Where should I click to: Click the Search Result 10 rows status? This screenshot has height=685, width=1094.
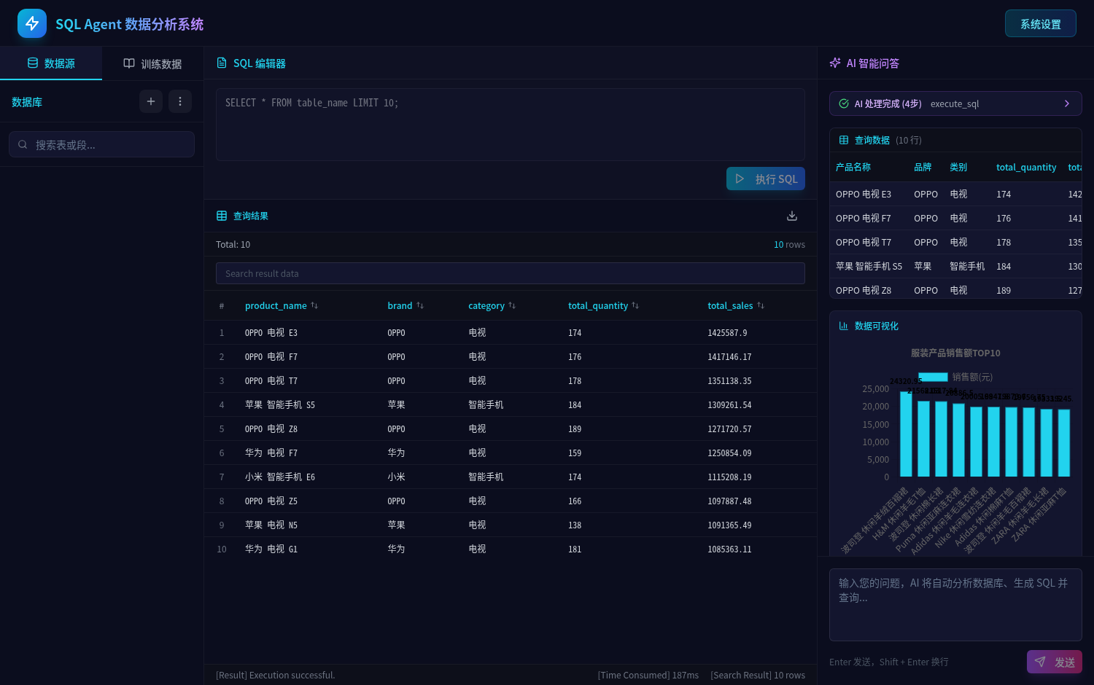click(758, 675)
